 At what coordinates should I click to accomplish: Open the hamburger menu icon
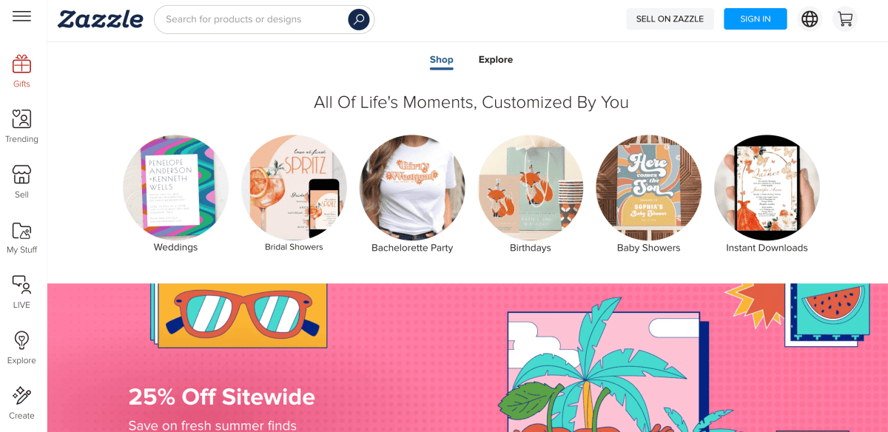[x=21, y=16]
